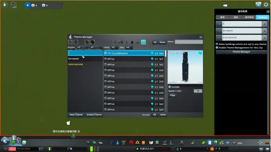The image size is (271, 152).
Task: Click the All zone filter button
Action: 155,42
